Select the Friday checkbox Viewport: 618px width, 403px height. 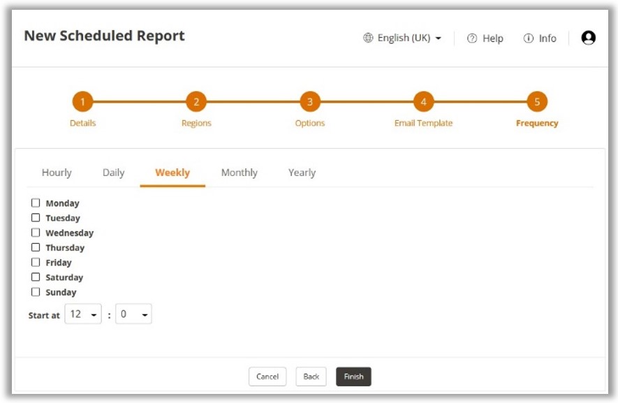[x=36, y=263]
